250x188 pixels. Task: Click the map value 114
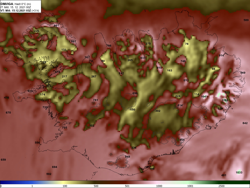(x=196, y=94)
